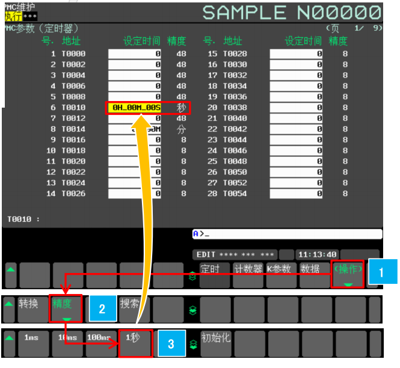Select the T0040 setting time field
Screen dimensions: 400x368
coord(296,118)
